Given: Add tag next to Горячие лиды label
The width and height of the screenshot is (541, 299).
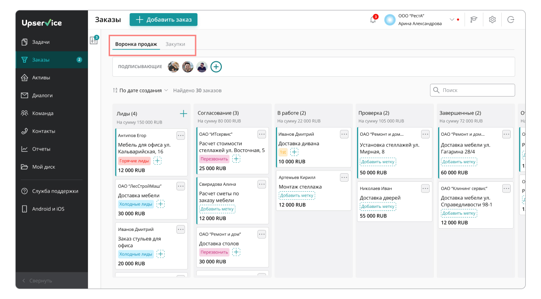Looking at the screenshot, I should coord(157,161).
